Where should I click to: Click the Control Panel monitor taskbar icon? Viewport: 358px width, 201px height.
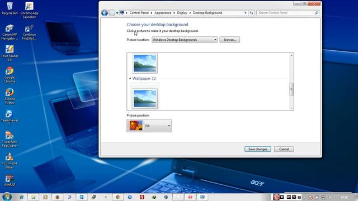[202, 197]
